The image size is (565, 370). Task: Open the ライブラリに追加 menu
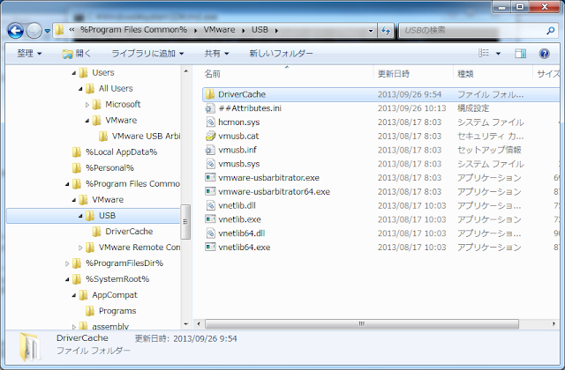point(147,54)
